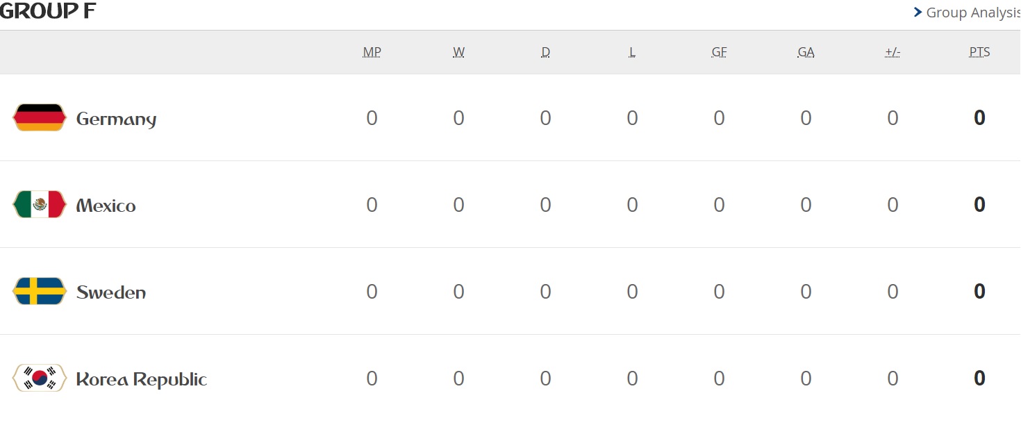Screen dimensions: 1021x432
Task: Open the Group Analysis link
Action: pyautogui.click(x=972, y=13)
